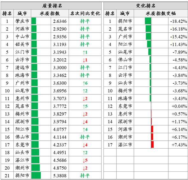
Task: Click the value 2.6346 cell
Action: coord(60,21)
